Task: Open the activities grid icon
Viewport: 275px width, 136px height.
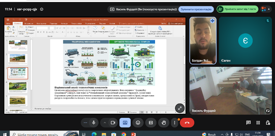Action: pyautogui.click(x=258, y=123)
